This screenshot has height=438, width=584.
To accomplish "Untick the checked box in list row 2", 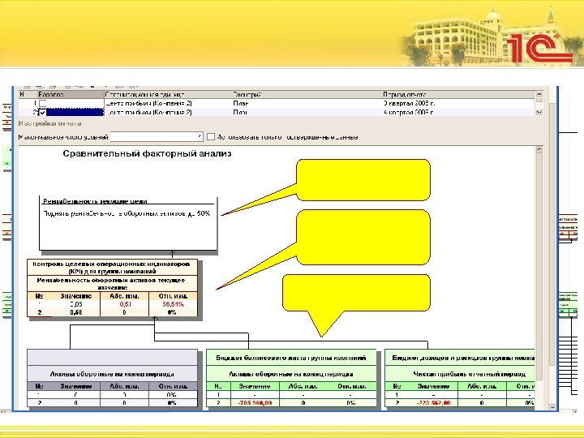I will pyautogui.click(x=43, y=112).
